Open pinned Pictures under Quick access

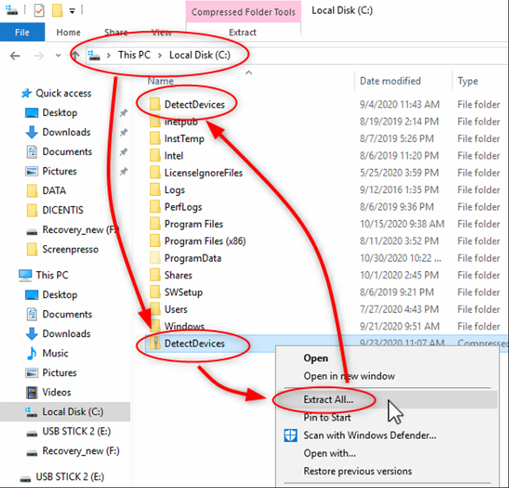click(x=60, y=171)
